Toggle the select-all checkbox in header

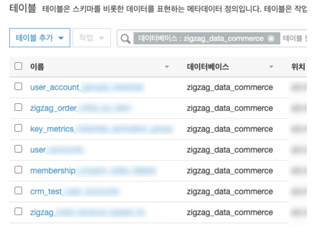pos(18,66)
